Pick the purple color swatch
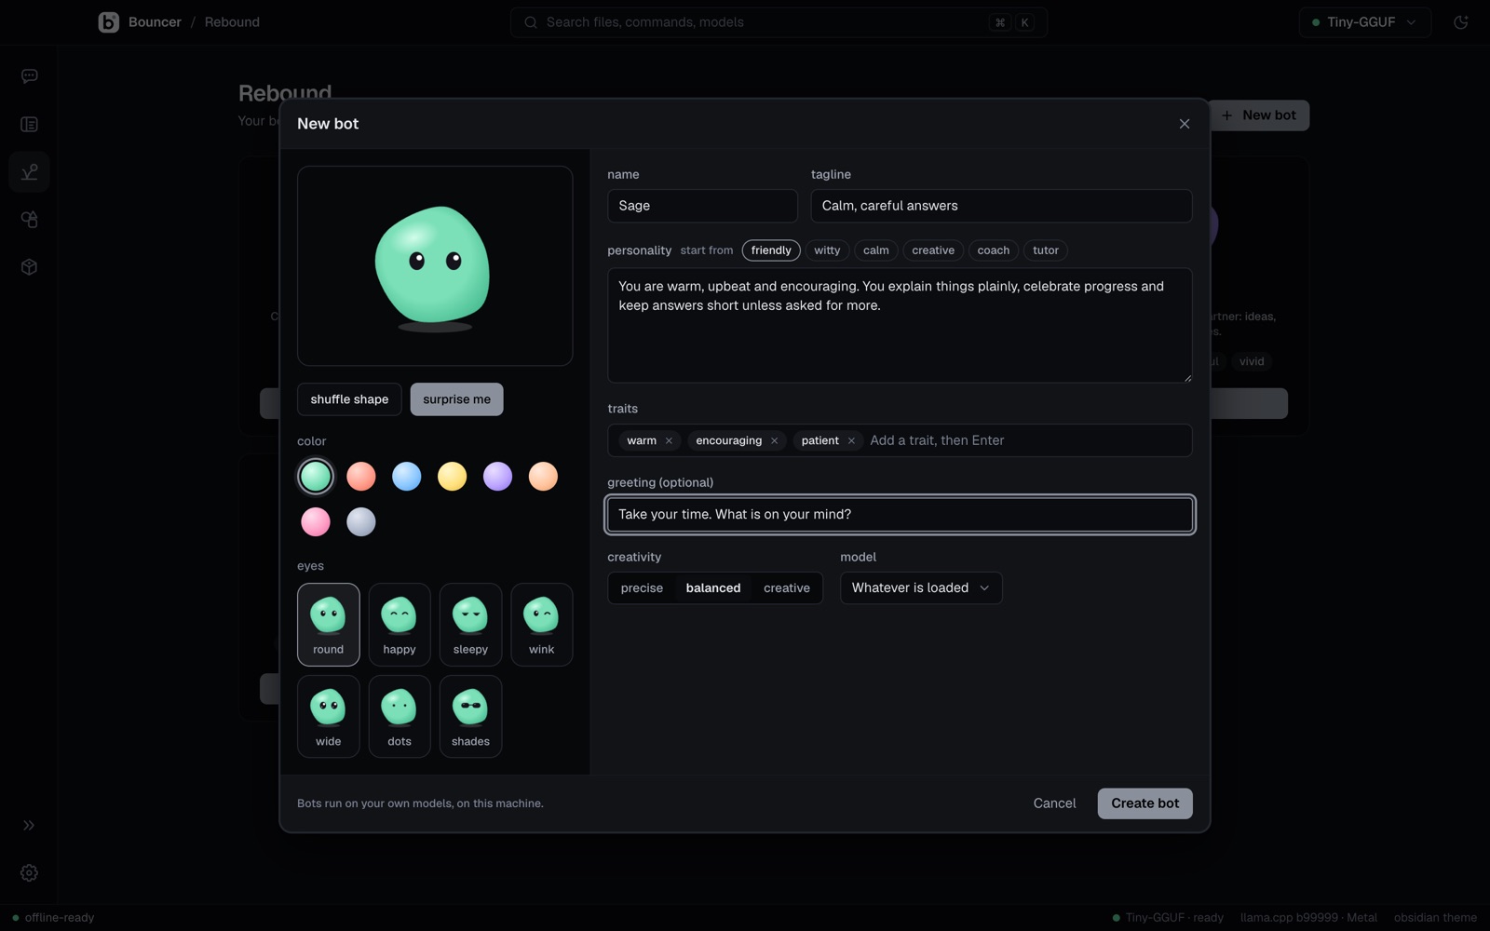1490x931 pixels. pos(497,477)
